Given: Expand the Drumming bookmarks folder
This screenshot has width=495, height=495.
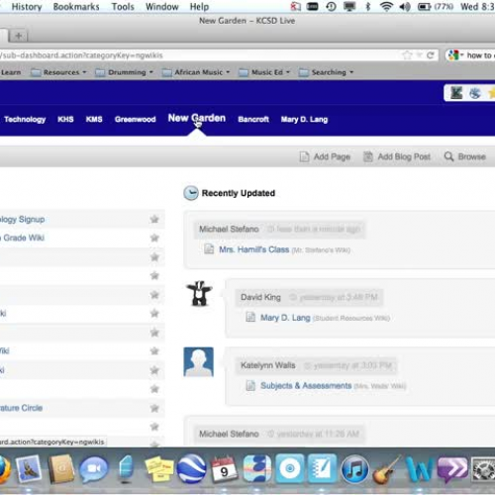Looking at the screenshot, I should click(124, 72).
